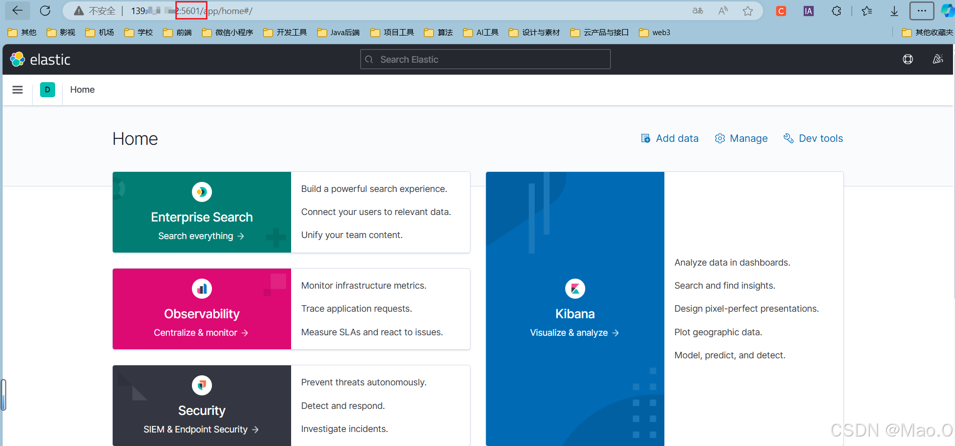The height and width of the screenshot is (446, 955).
Task: Click the translate icon in the address bar
Action: coord(697,11)
